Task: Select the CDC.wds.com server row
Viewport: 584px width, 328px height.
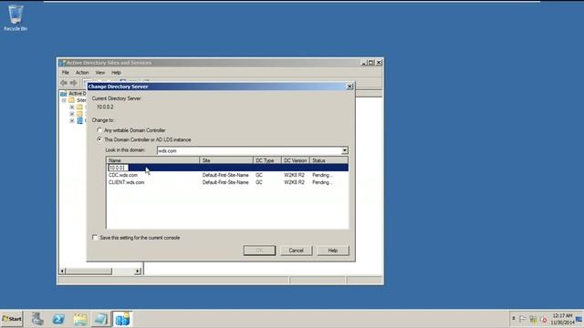Action: click(x=227, y=175)
